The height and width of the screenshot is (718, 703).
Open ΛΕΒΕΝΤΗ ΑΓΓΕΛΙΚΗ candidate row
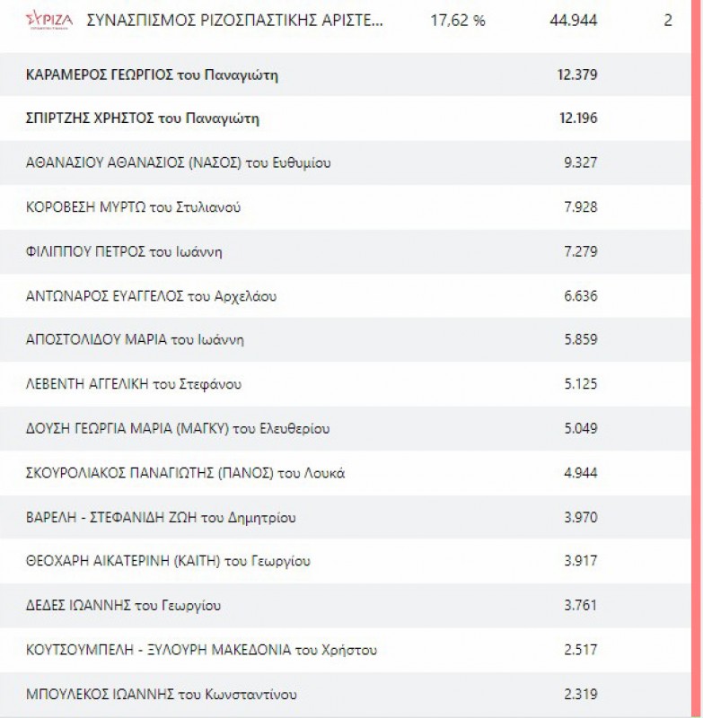coord(135,385)
